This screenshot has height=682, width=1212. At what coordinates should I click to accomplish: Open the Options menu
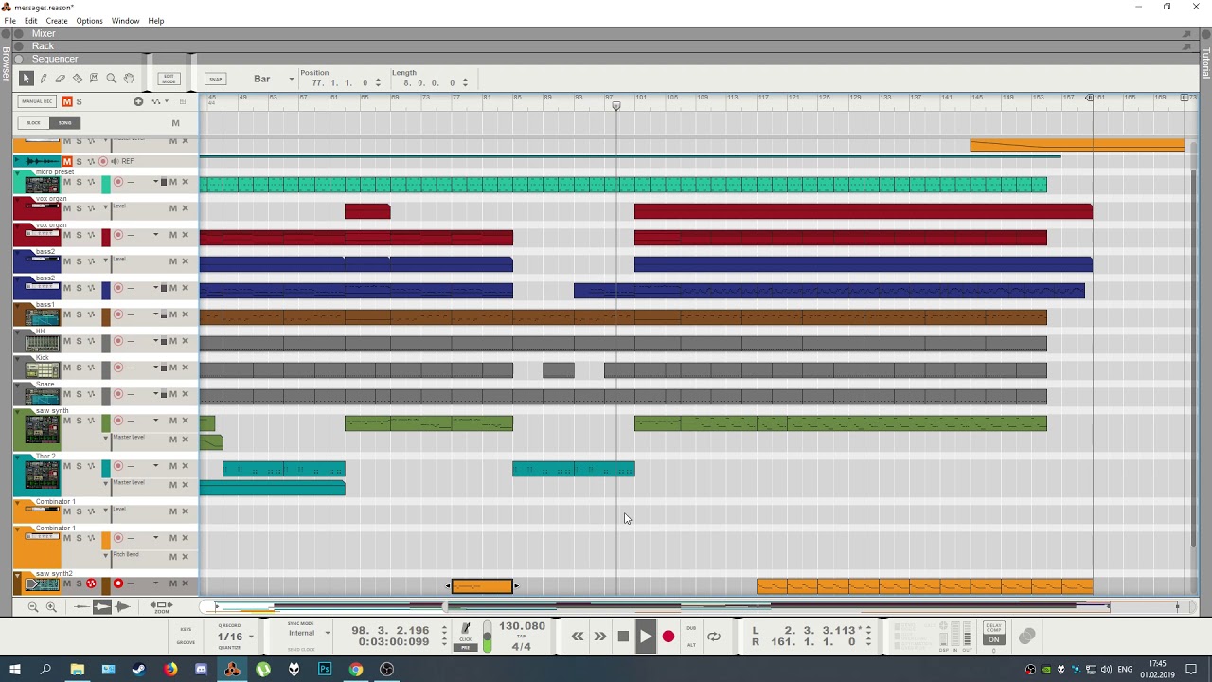pyautogui.click(x=89, y=20)
